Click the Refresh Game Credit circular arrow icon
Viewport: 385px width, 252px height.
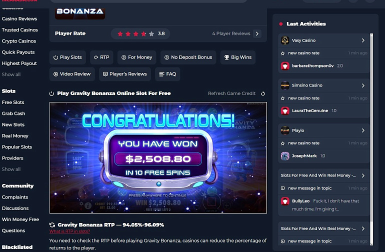click(262, 93)
